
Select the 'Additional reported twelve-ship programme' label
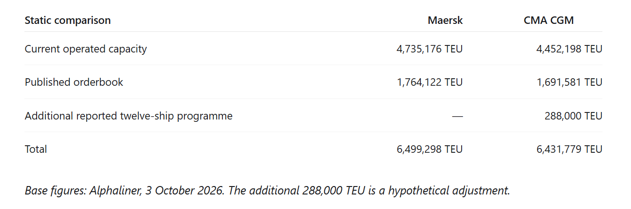tap(129, 116)
